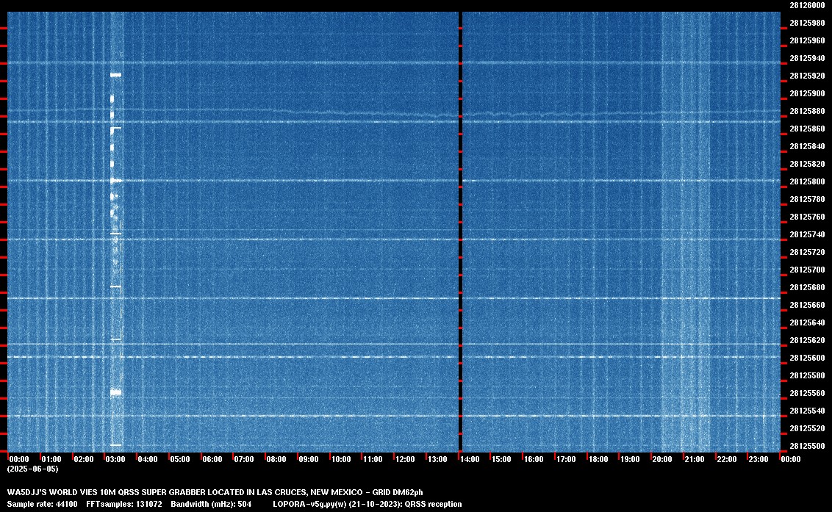Click the 14:00 time axis label
The height and width of the screenshot is (512, 832).
(470, 459)
